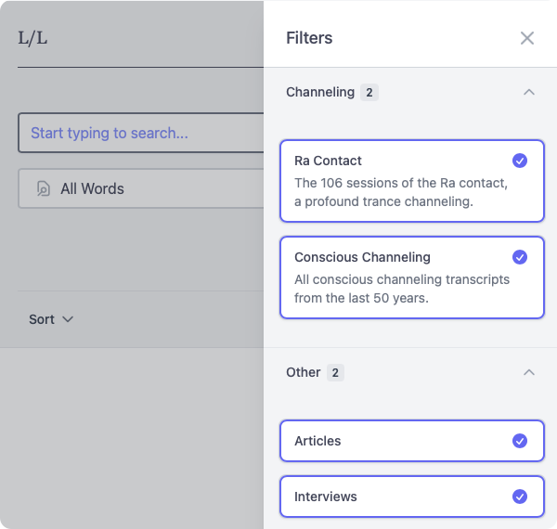This screenshot has height=529, width=557.
Task: Open the Sort dropdown
Action: [x=51, y=319]
